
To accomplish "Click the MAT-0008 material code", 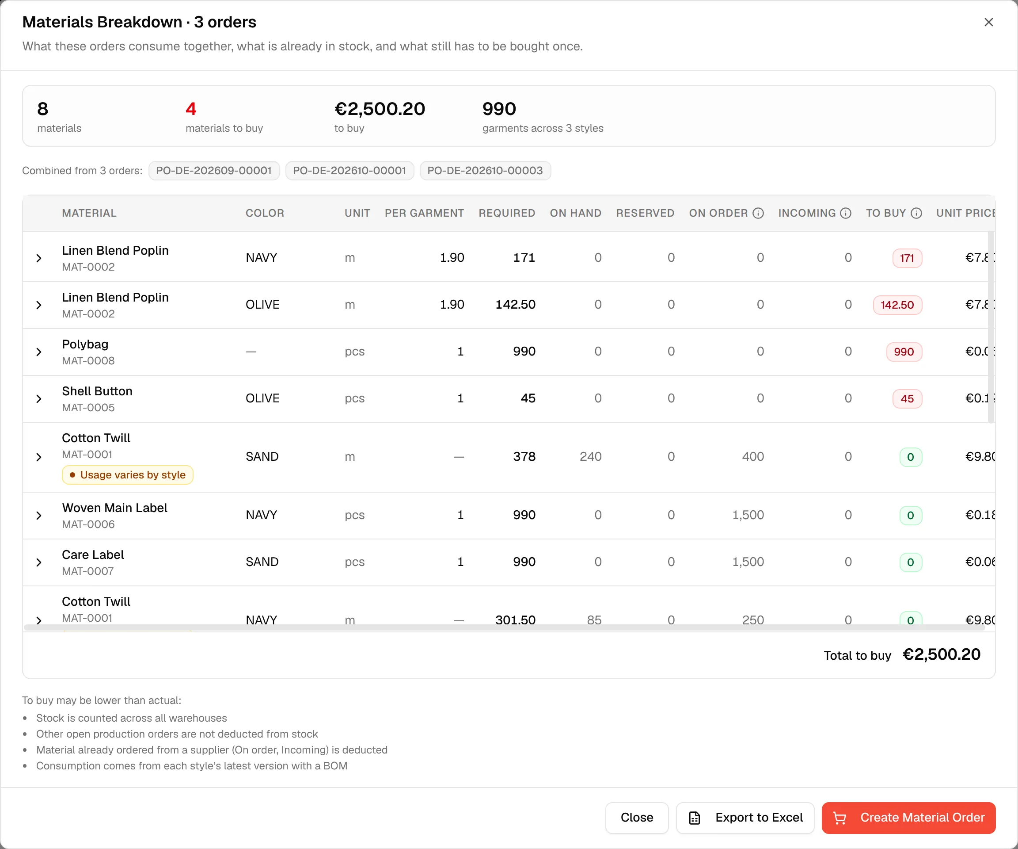I will pos(88,361).
